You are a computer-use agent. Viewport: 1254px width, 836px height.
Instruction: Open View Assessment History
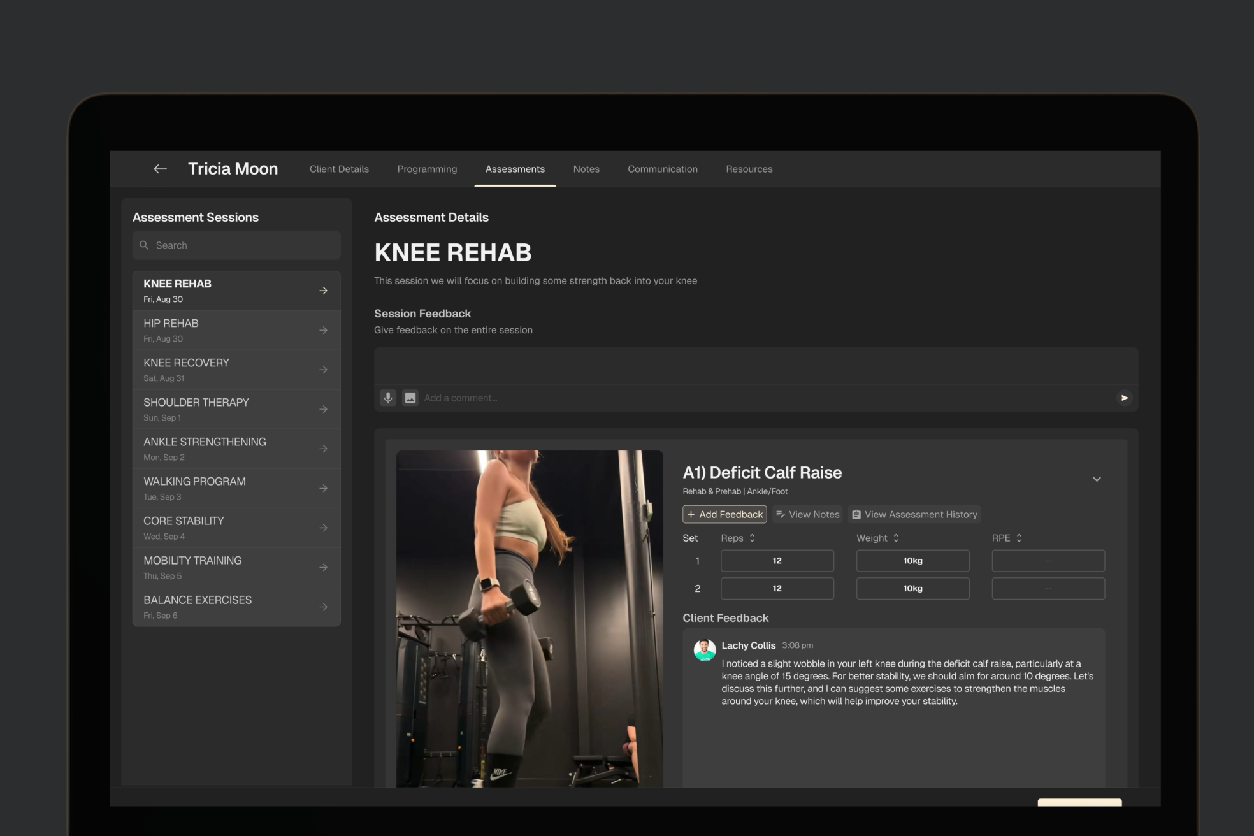point(914,514)
